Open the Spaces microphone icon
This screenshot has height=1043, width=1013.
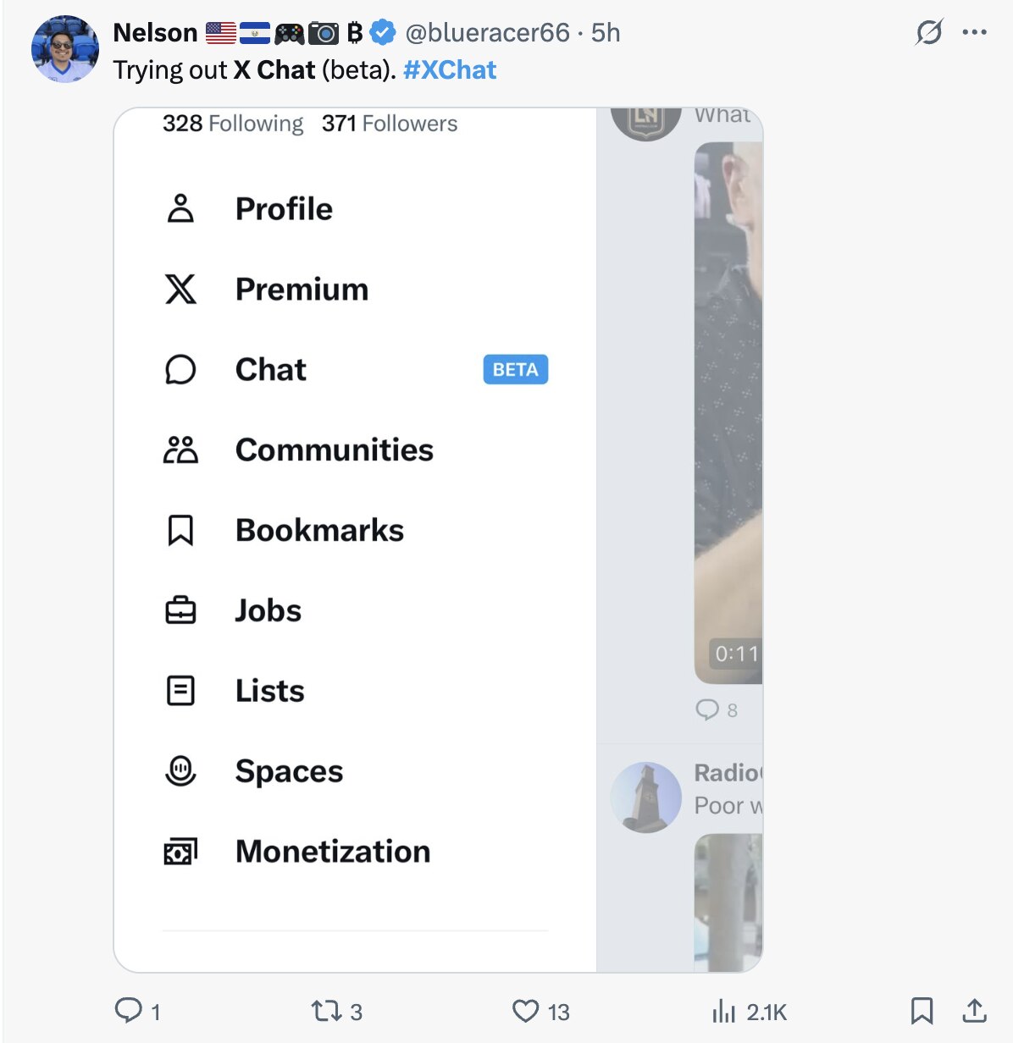[180, 771]
